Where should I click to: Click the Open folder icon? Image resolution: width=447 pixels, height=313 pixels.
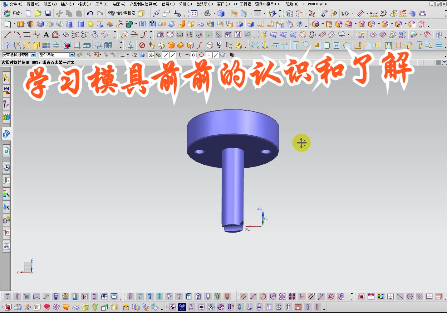[x=38, y=13]
